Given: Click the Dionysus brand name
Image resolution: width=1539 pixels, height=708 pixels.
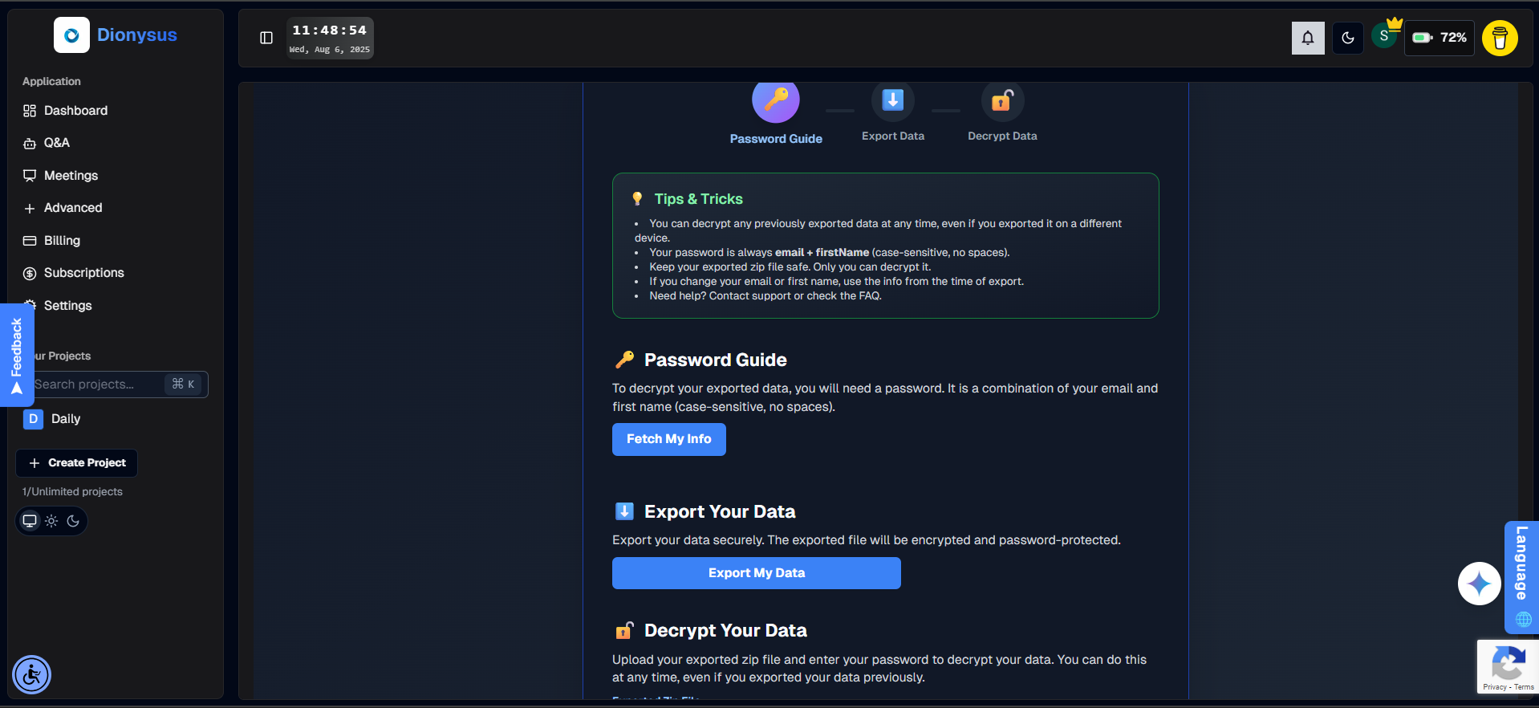Looking at the screenshot, I should 137,35.
